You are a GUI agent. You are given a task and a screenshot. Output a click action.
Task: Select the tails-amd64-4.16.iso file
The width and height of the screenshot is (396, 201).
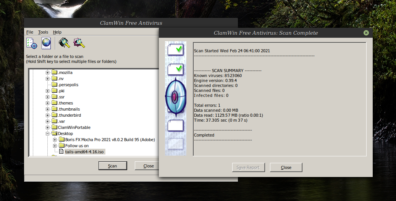click(x=84, y=152)
